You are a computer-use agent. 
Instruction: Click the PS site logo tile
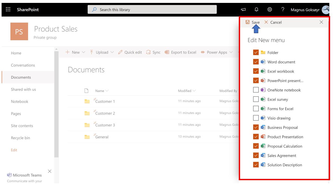pos(19,32)
